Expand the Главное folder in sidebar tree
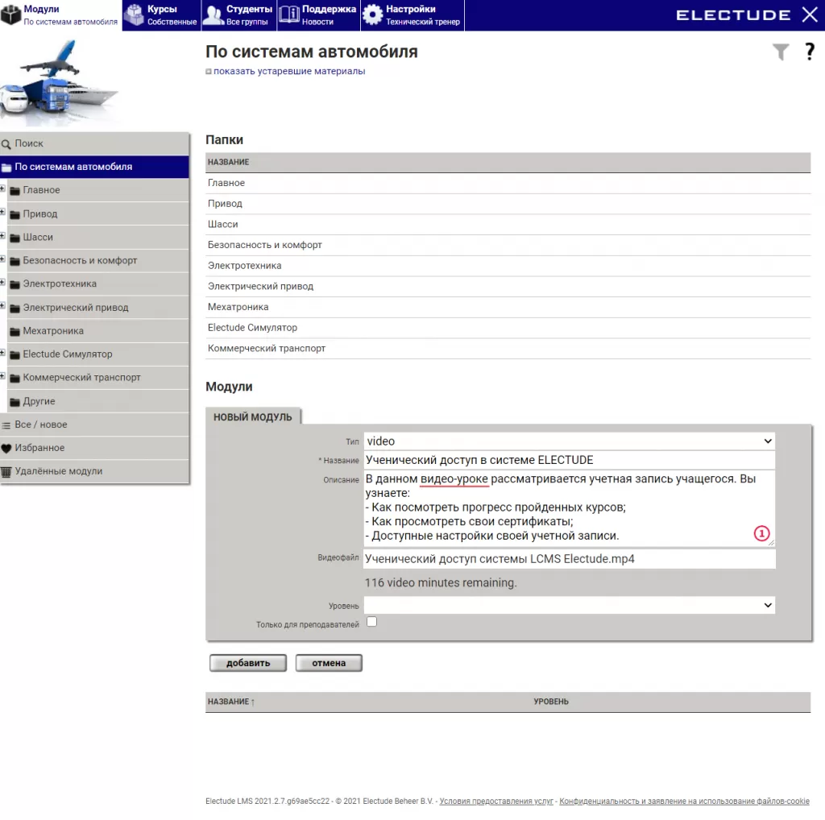Screen dimensions: 825x820 point(3,190)
